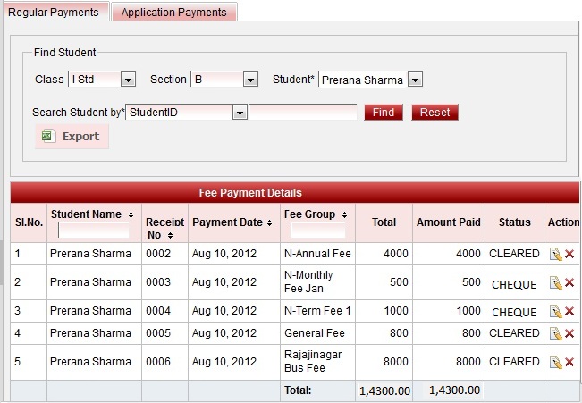Click edit icon for receipt 0002
582x403 pixels.
(555, 255)
